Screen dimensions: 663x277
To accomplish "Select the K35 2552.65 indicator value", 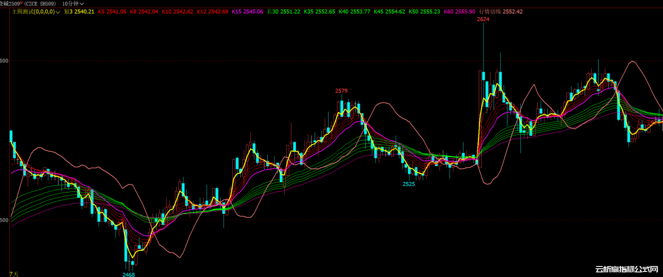I will tap(319, 11).
